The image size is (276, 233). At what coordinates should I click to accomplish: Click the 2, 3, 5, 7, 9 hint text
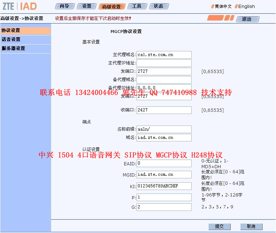217,207
